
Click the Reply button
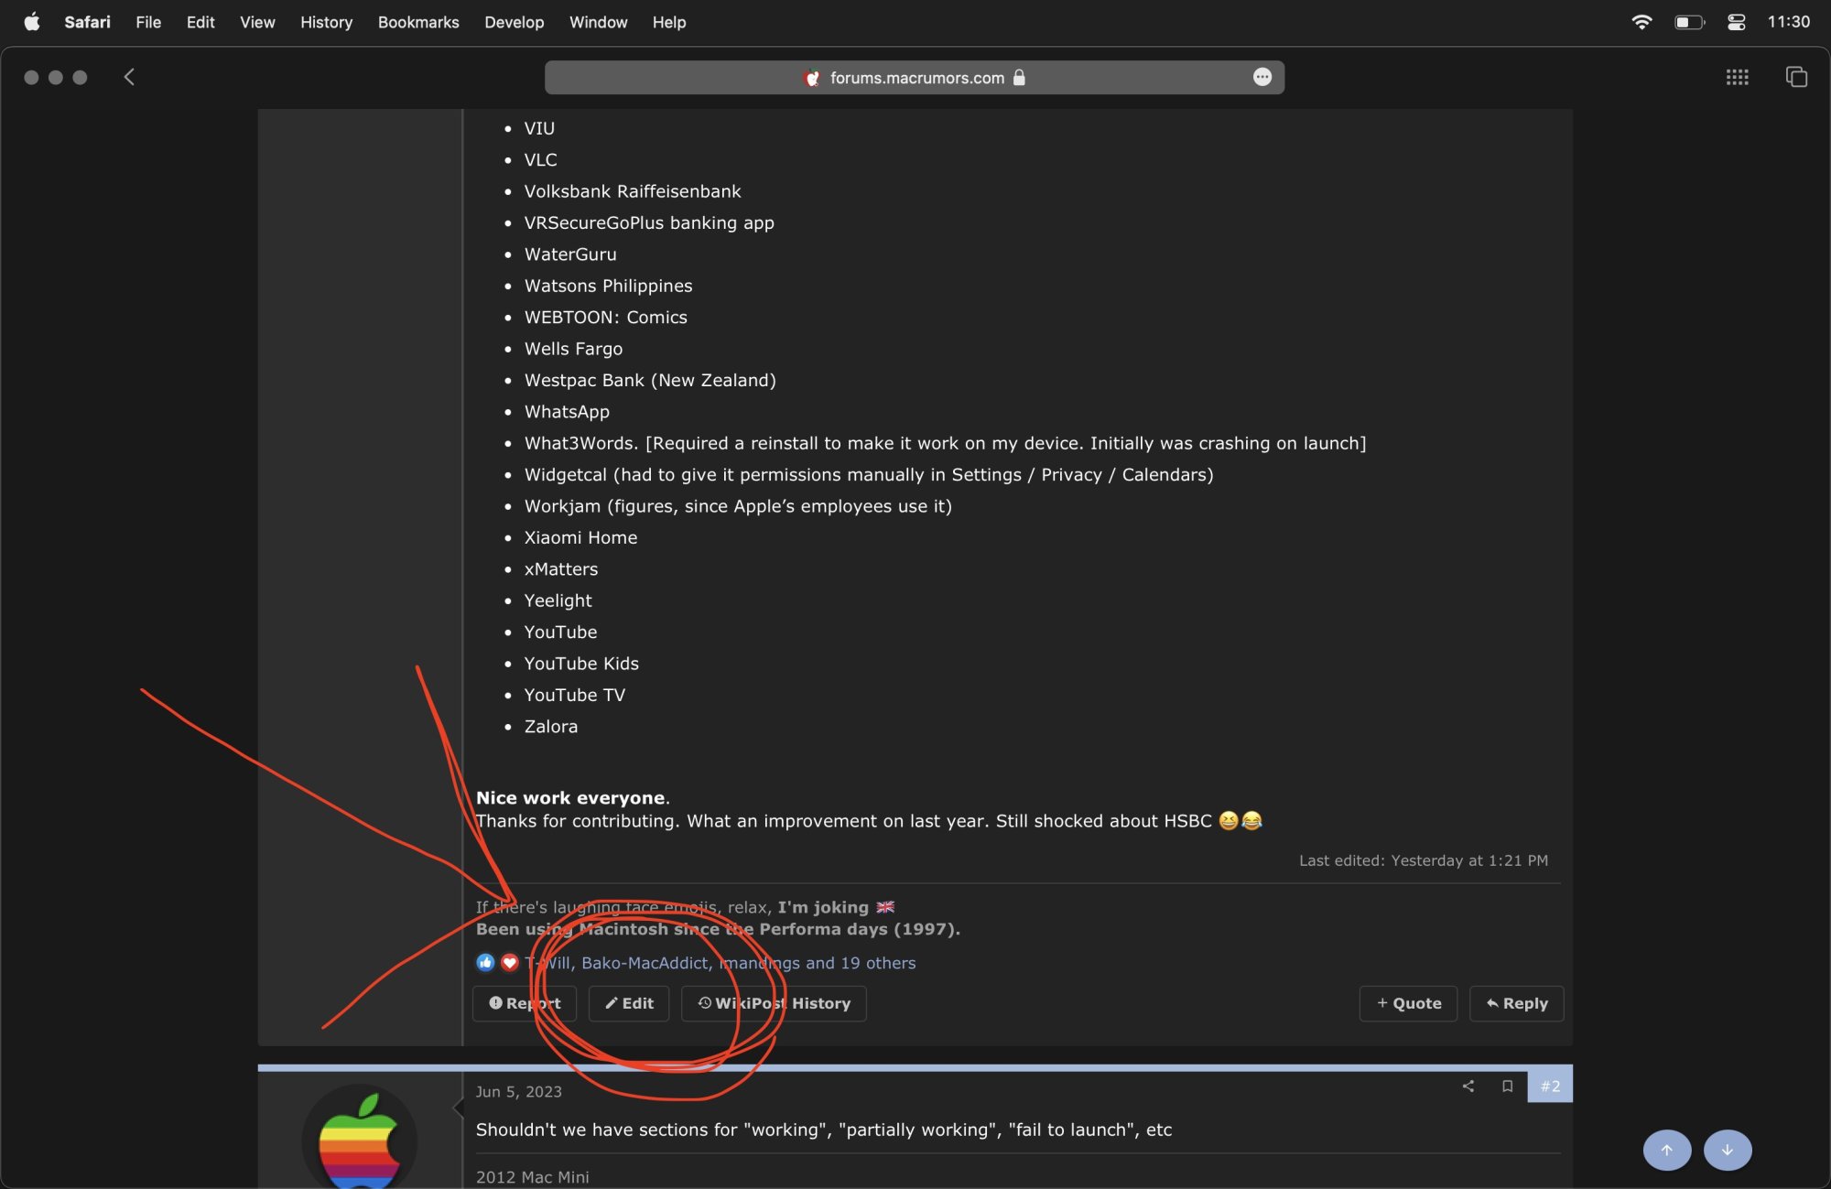click(x=1516, y=1003)
